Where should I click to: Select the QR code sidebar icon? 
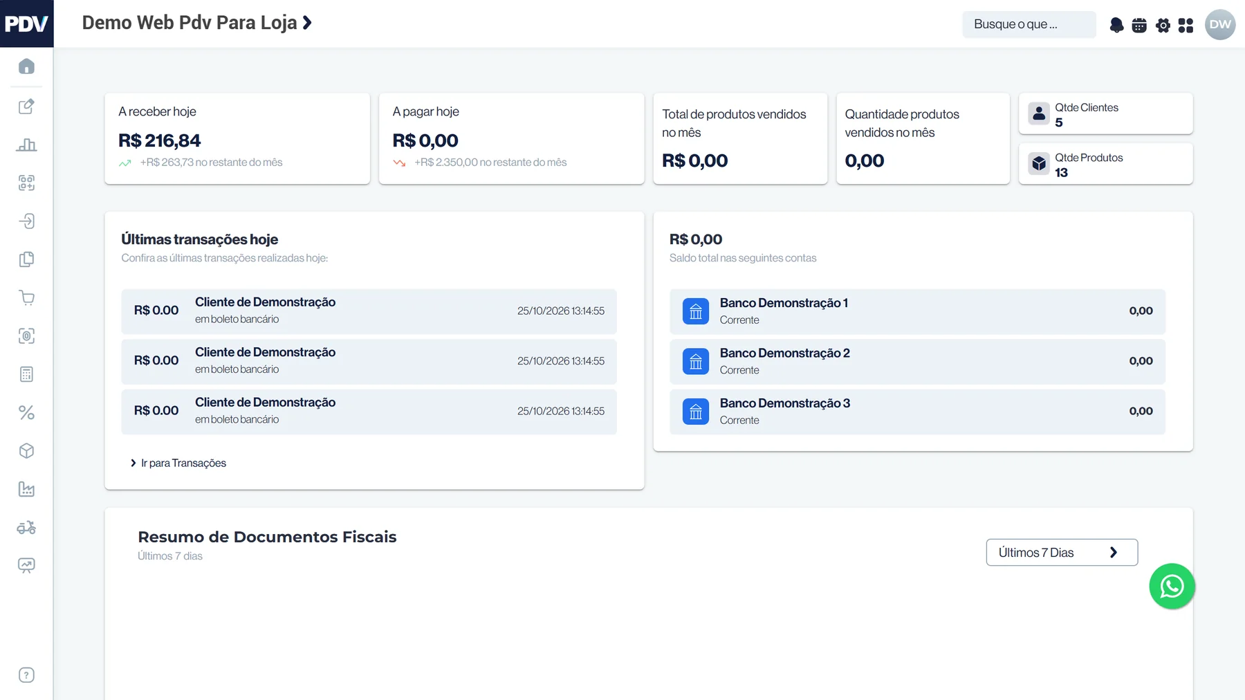[26, 183]
